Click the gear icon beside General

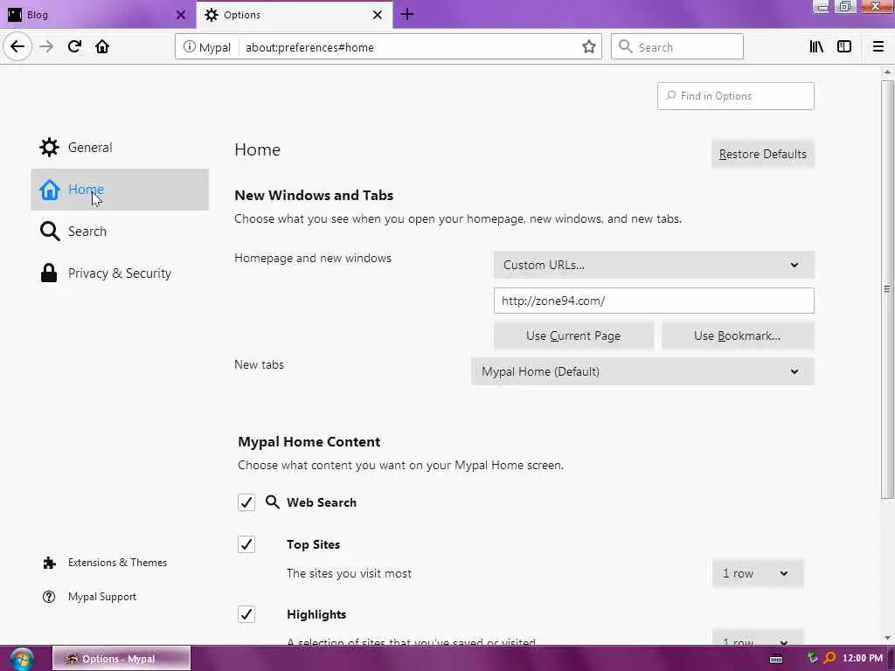(49, 147)
